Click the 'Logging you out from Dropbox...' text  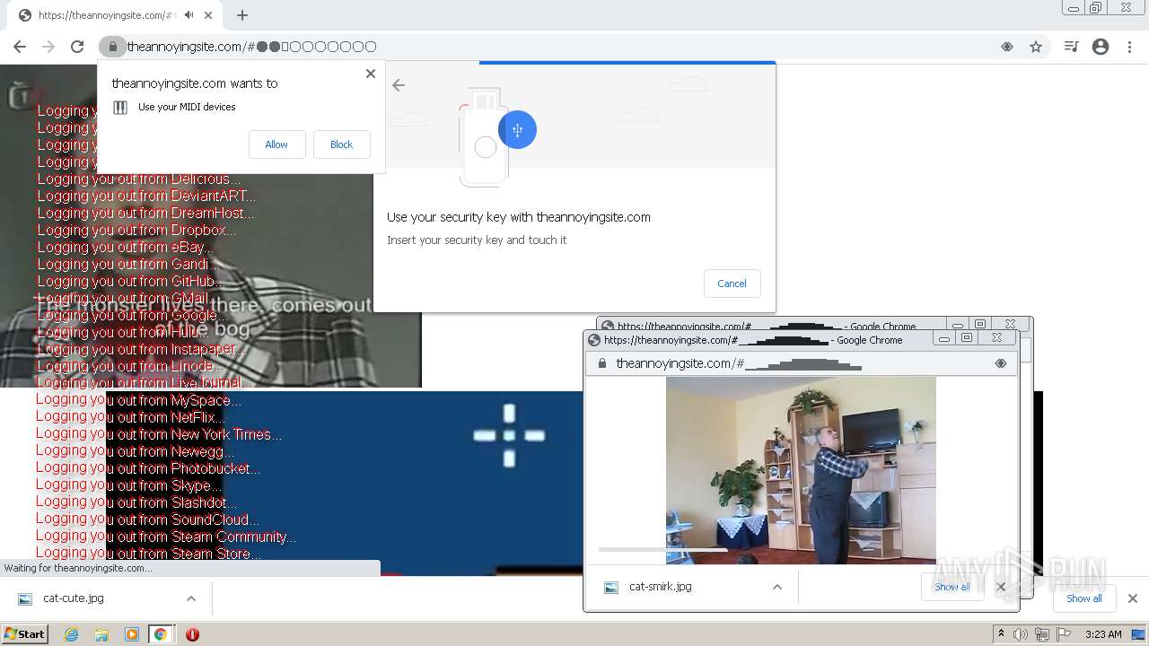(x=136, y=230)
